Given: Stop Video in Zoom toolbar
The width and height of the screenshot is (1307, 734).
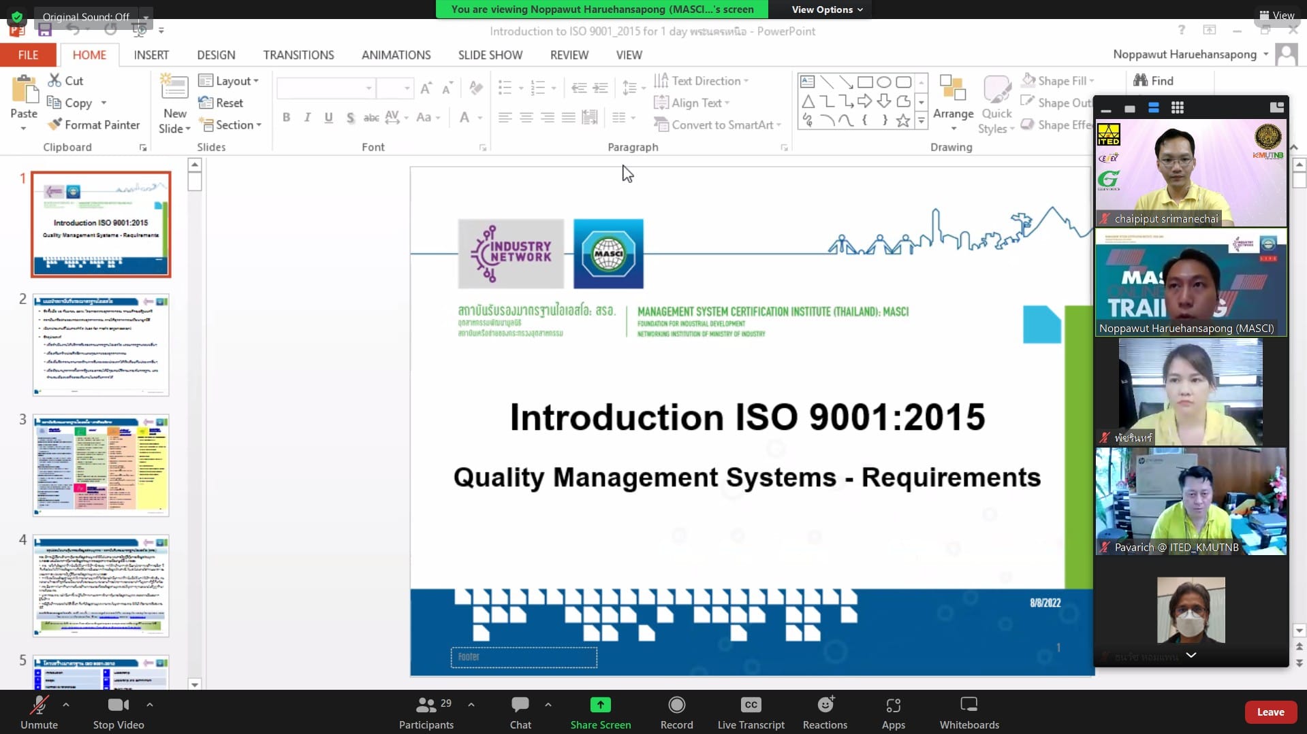Looking at the screenshot, I should (x=119, y=712).
